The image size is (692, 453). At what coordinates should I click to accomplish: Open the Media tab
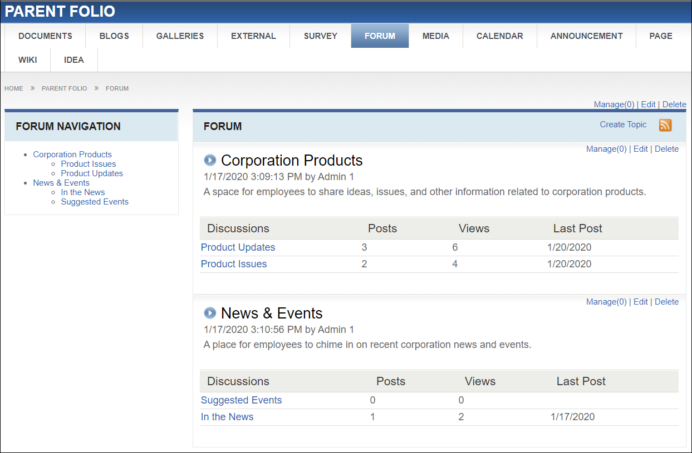(x=436, y=36)
